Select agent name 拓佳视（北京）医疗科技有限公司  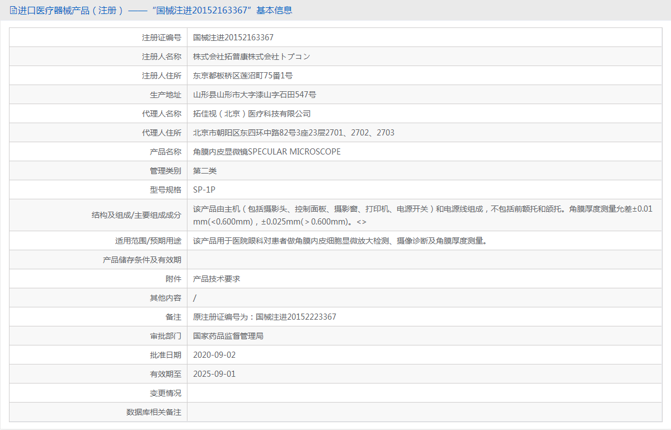coord(252,114)
